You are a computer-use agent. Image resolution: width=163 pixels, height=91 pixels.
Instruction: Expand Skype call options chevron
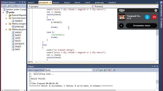click(121, 26)
